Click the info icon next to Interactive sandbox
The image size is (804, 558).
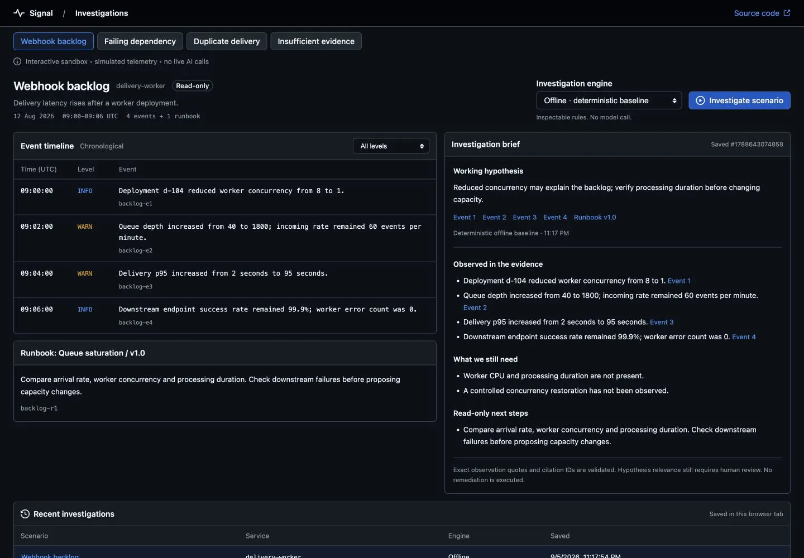click(x=17, y=61)
